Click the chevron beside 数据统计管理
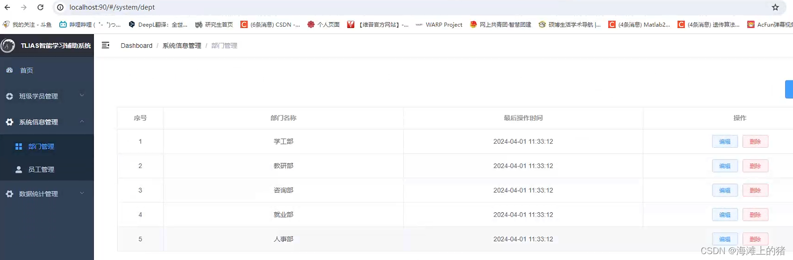The width and height of the screenshot is (793, 260). (x=82, y=193)
